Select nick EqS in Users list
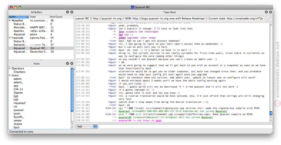 (16, 100)
